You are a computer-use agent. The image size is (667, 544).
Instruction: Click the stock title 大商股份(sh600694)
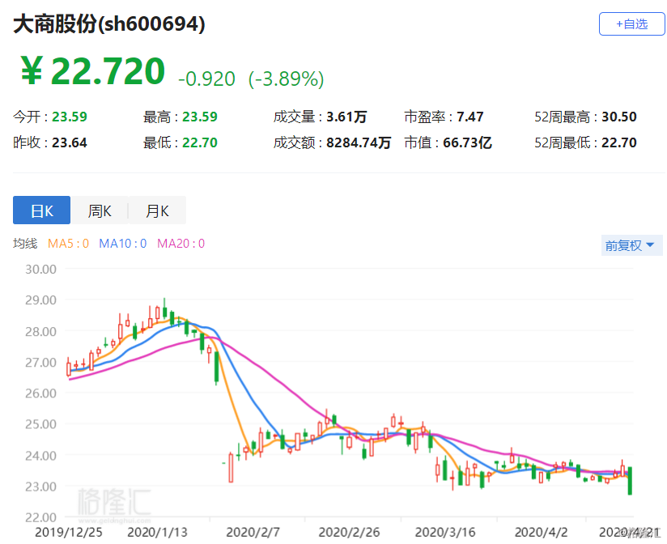pos(109,23)
